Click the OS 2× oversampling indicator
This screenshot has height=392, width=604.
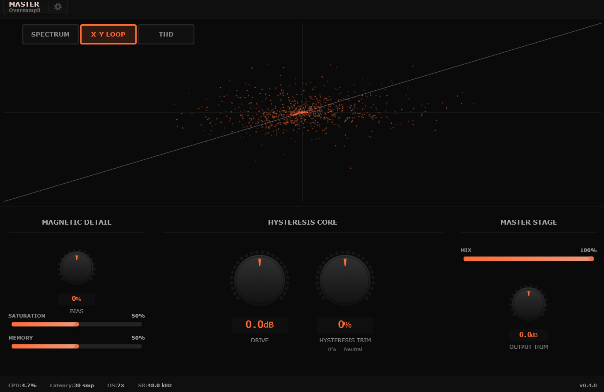116,385
